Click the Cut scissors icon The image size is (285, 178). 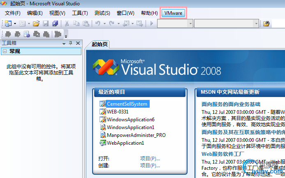67,23
